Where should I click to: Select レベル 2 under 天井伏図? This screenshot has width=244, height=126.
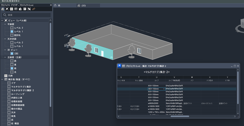[19, 42]
